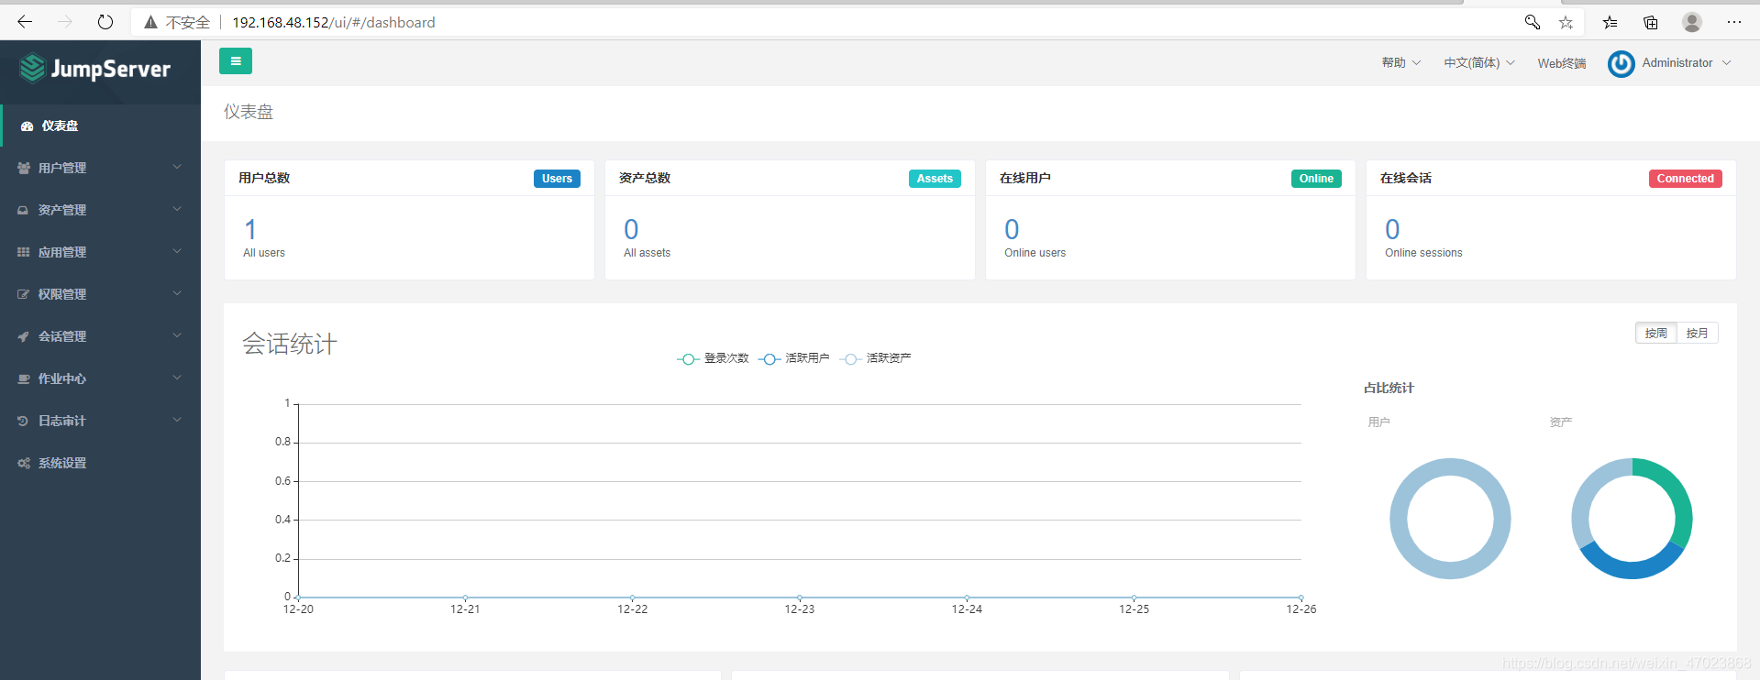
Task: Click the history icon beside 日志审计
Action: (x=23, y=421)
